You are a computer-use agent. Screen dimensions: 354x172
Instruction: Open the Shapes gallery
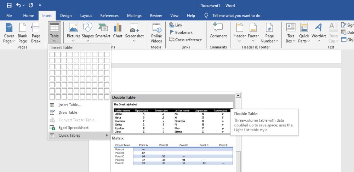pos(87,33)
